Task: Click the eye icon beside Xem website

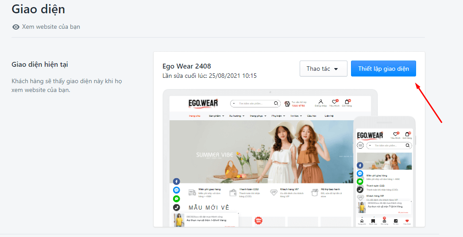Action: [x=15, y=27]
